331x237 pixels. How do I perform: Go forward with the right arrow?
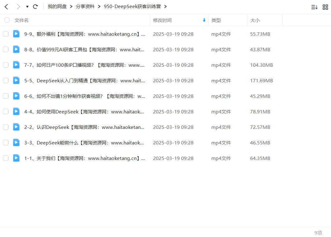click(18, 7)
